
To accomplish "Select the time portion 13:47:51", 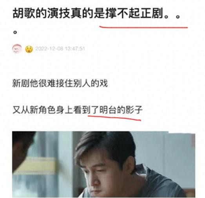I will pos(75,49).
